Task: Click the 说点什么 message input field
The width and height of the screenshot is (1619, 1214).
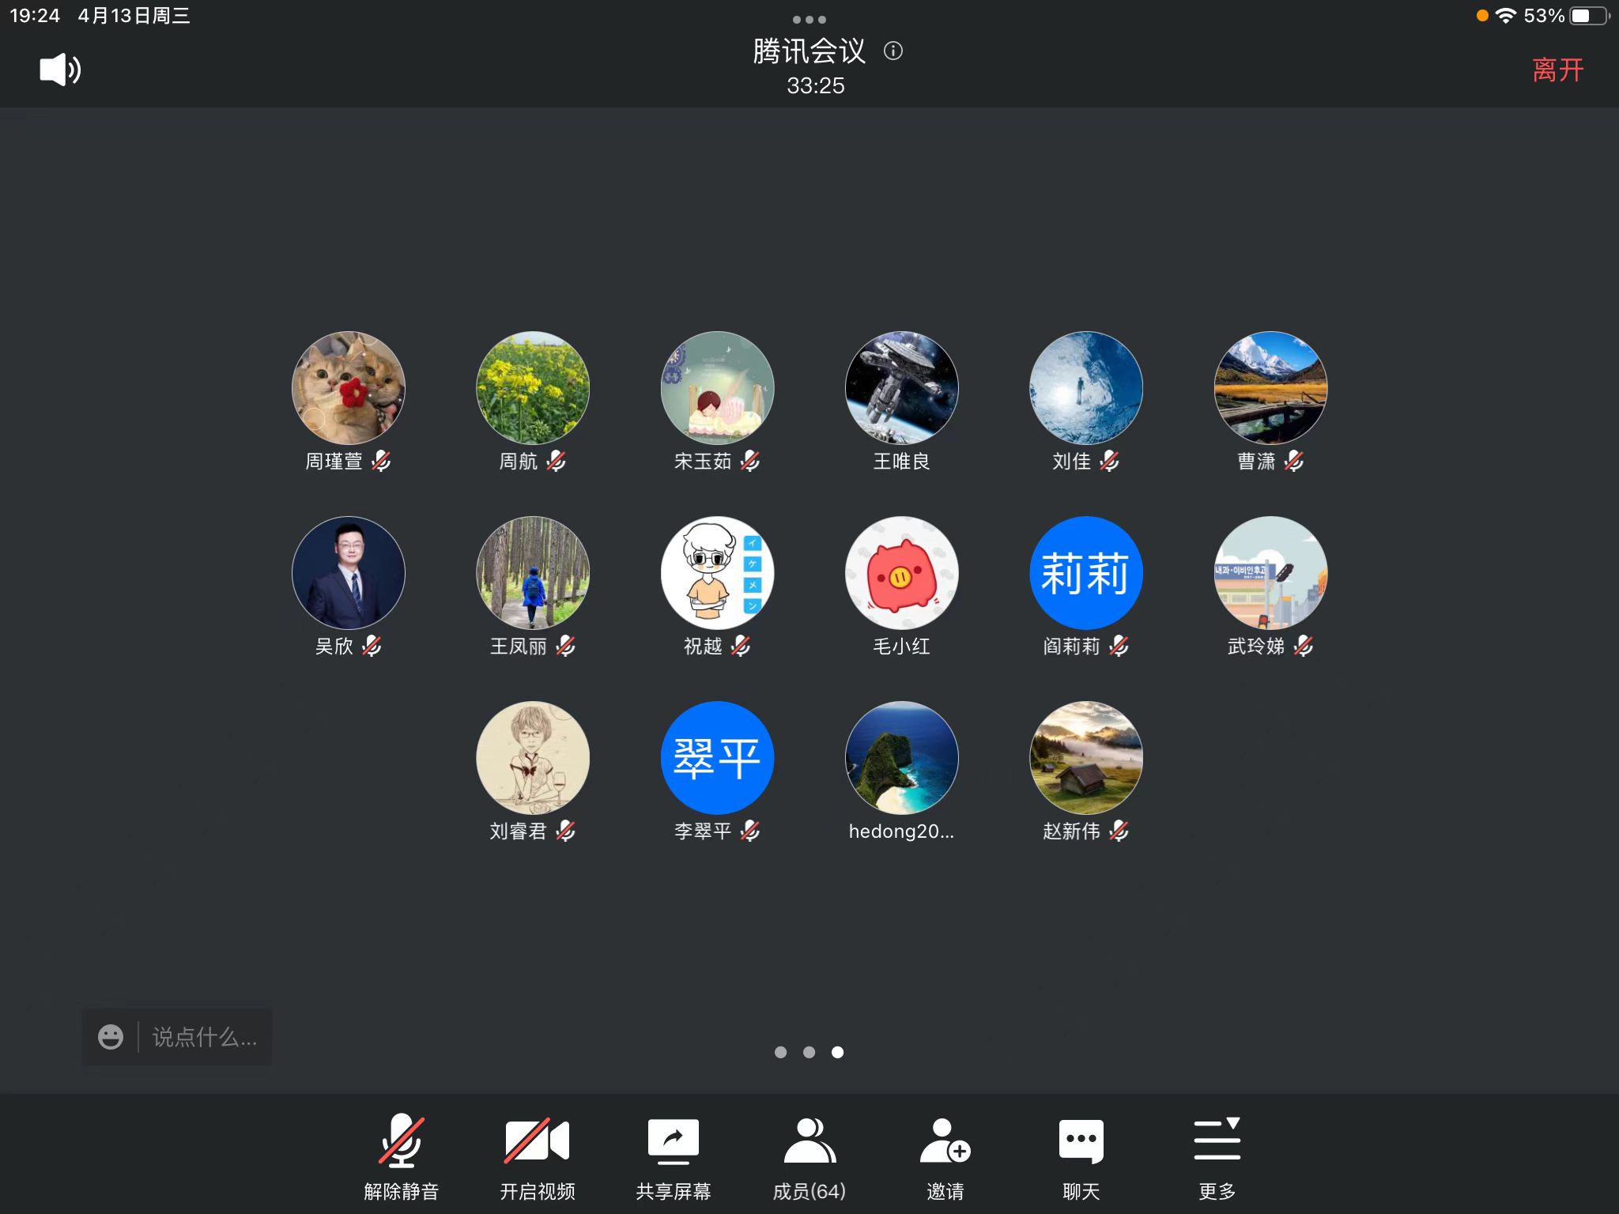Action: click(x=204, y=1037)
